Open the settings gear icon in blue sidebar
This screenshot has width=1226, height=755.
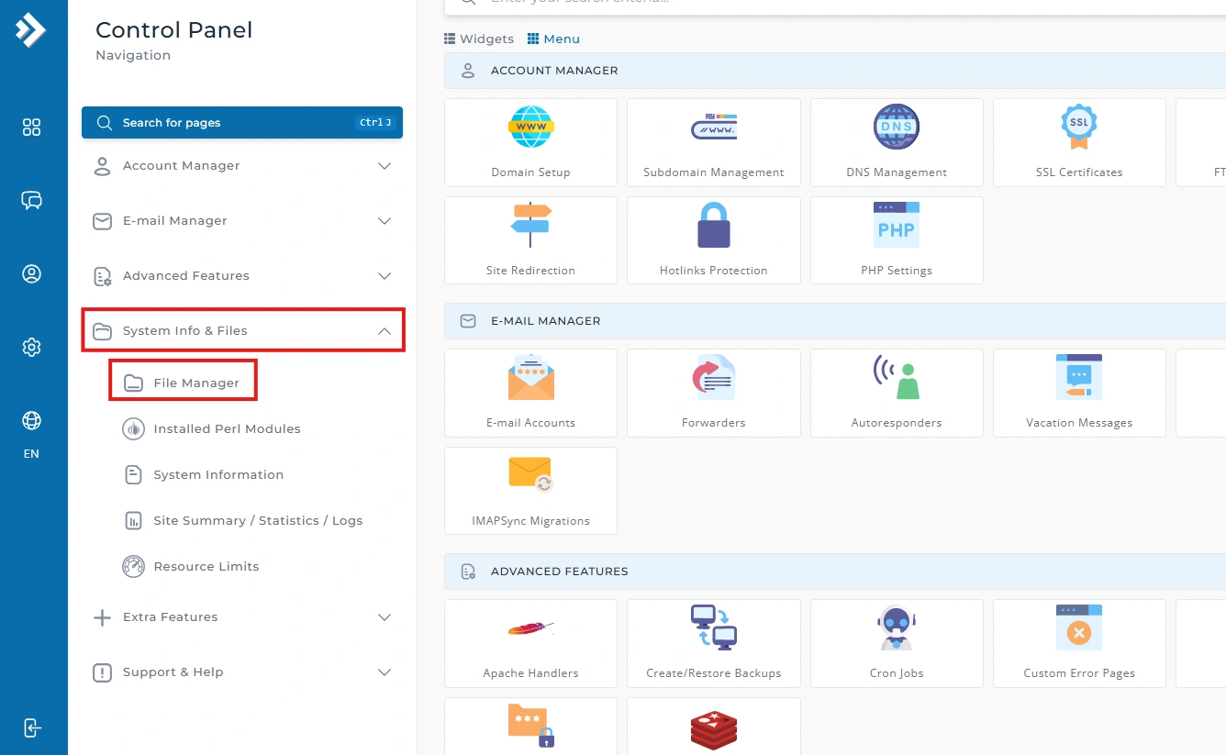point(32,347)
